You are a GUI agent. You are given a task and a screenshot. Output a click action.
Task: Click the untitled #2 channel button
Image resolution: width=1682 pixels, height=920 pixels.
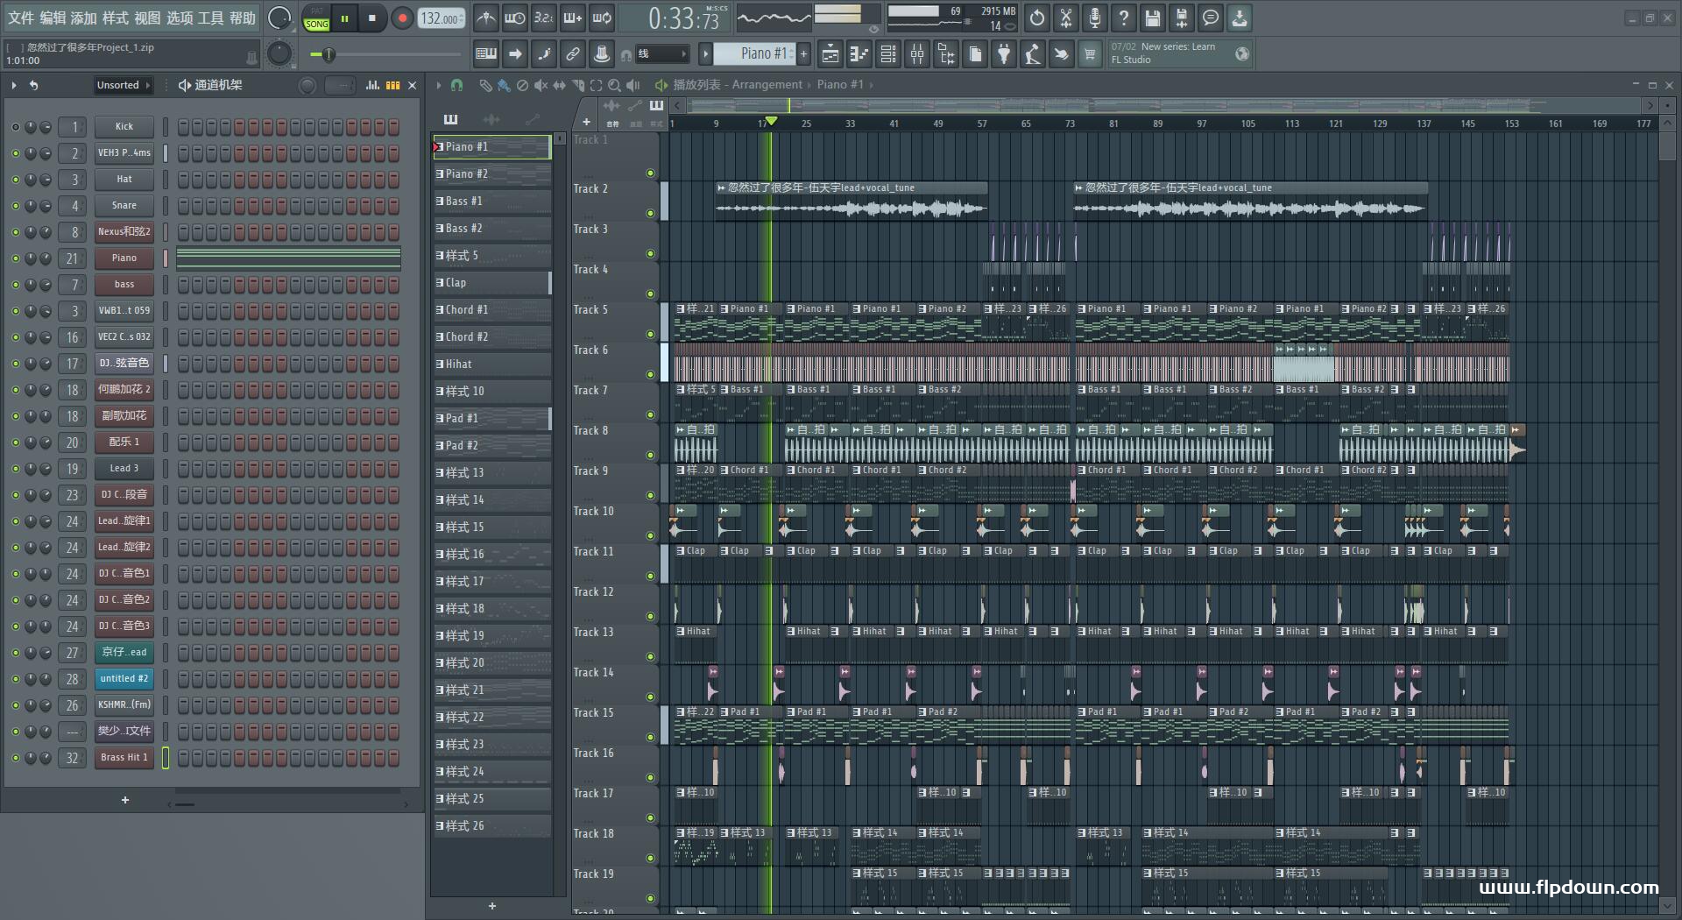click(124, 679)
